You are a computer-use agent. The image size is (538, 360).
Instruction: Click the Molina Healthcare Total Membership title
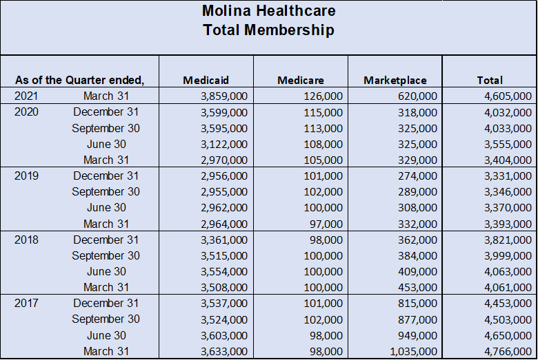tap(269, 20)
